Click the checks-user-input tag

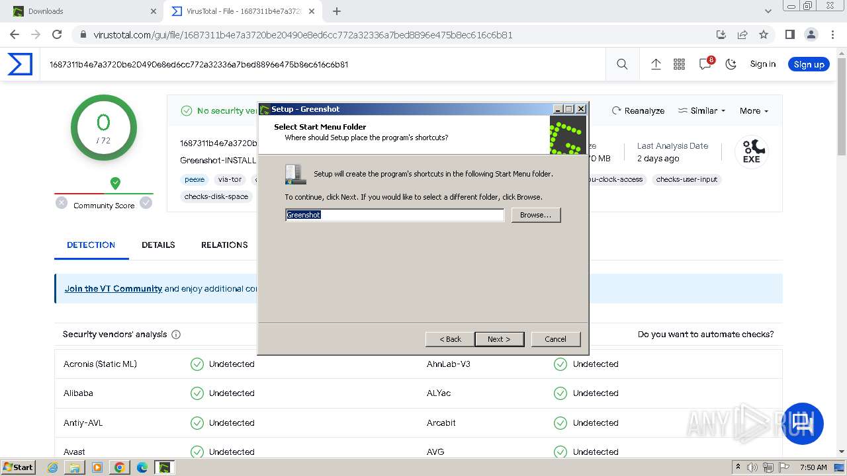687,179
